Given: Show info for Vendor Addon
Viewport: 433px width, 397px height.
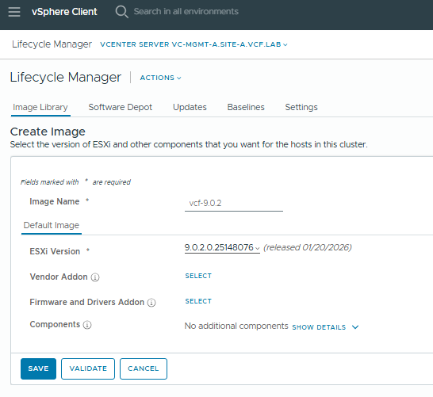Looking at the screenshot, I should pyautogui.click(x=95, y=277).
